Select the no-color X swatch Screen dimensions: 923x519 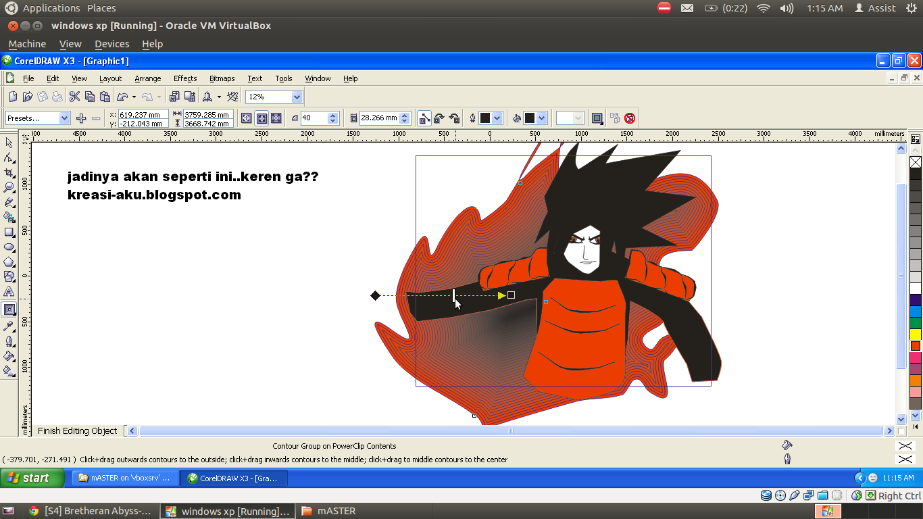[x=916, y=162]
